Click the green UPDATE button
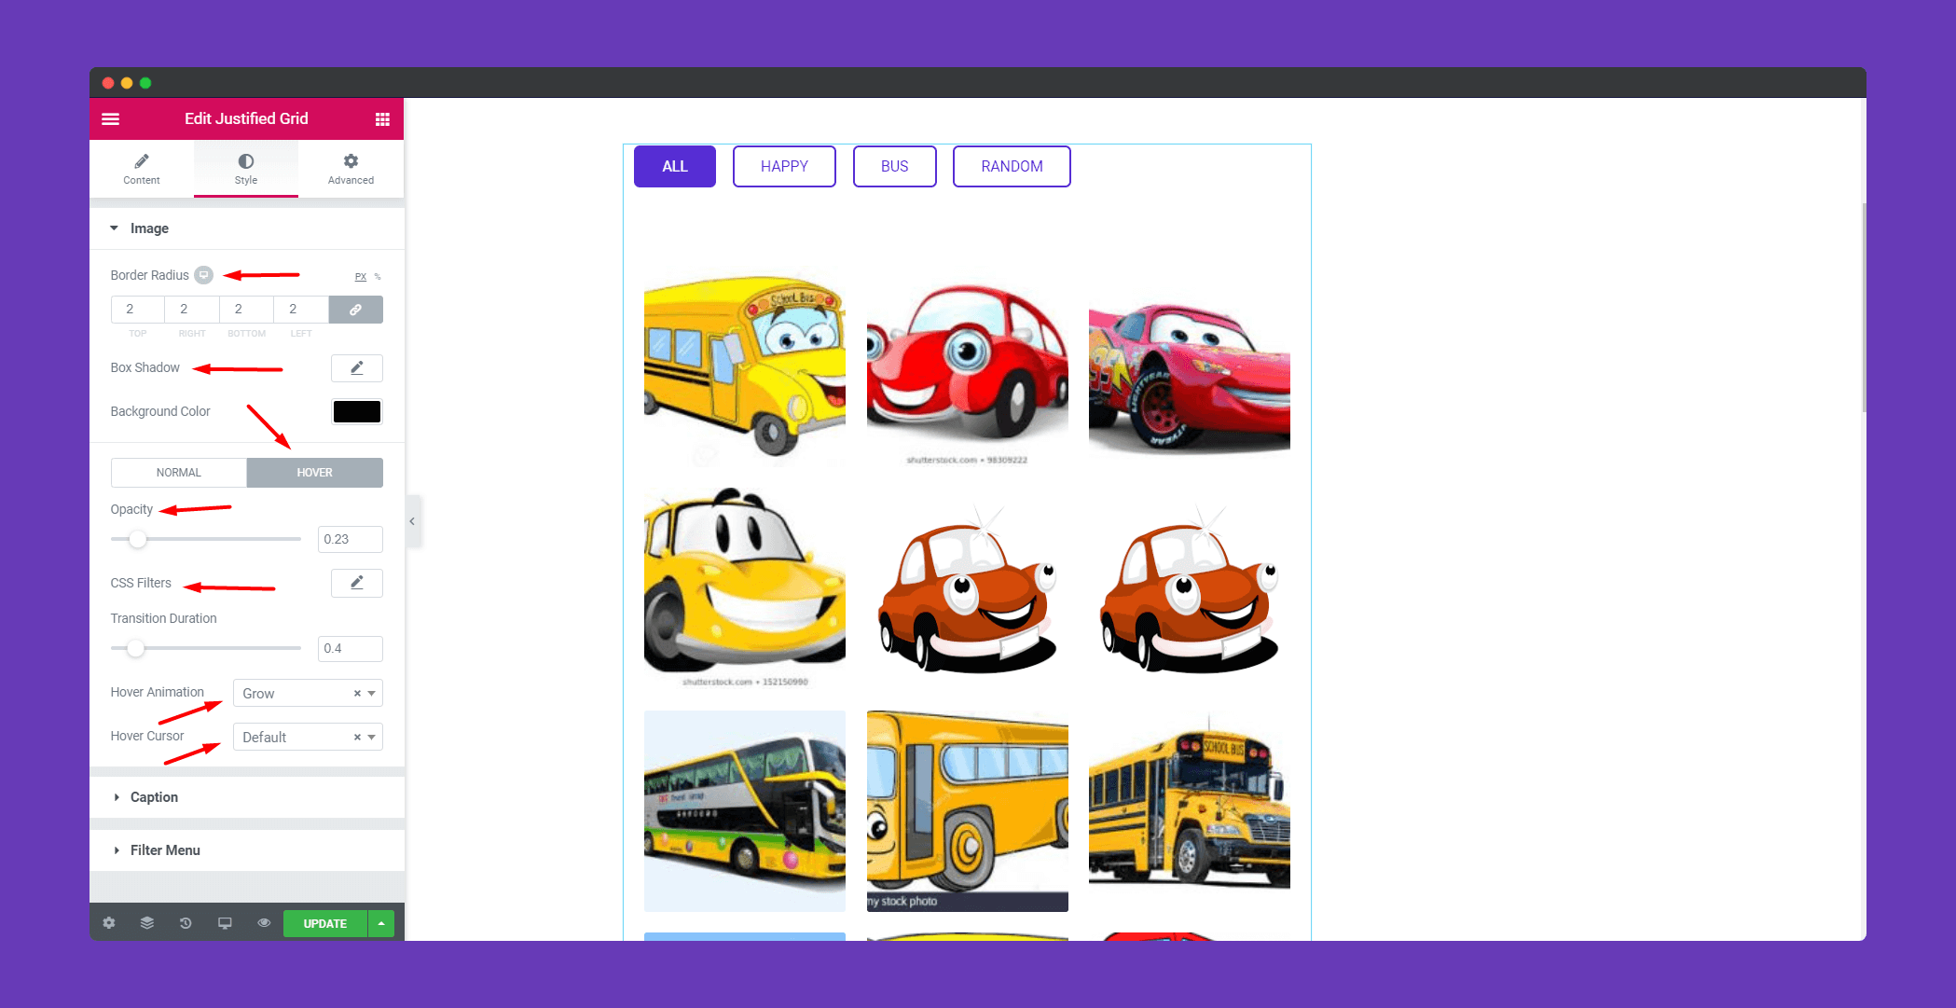1956x1008 pixels. [325, 923]
